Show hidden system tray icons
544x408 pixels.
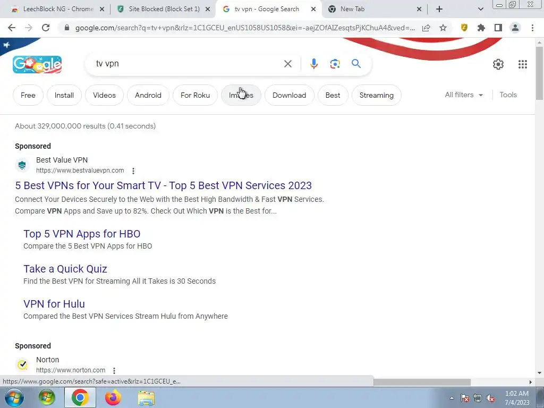(452, 398)
